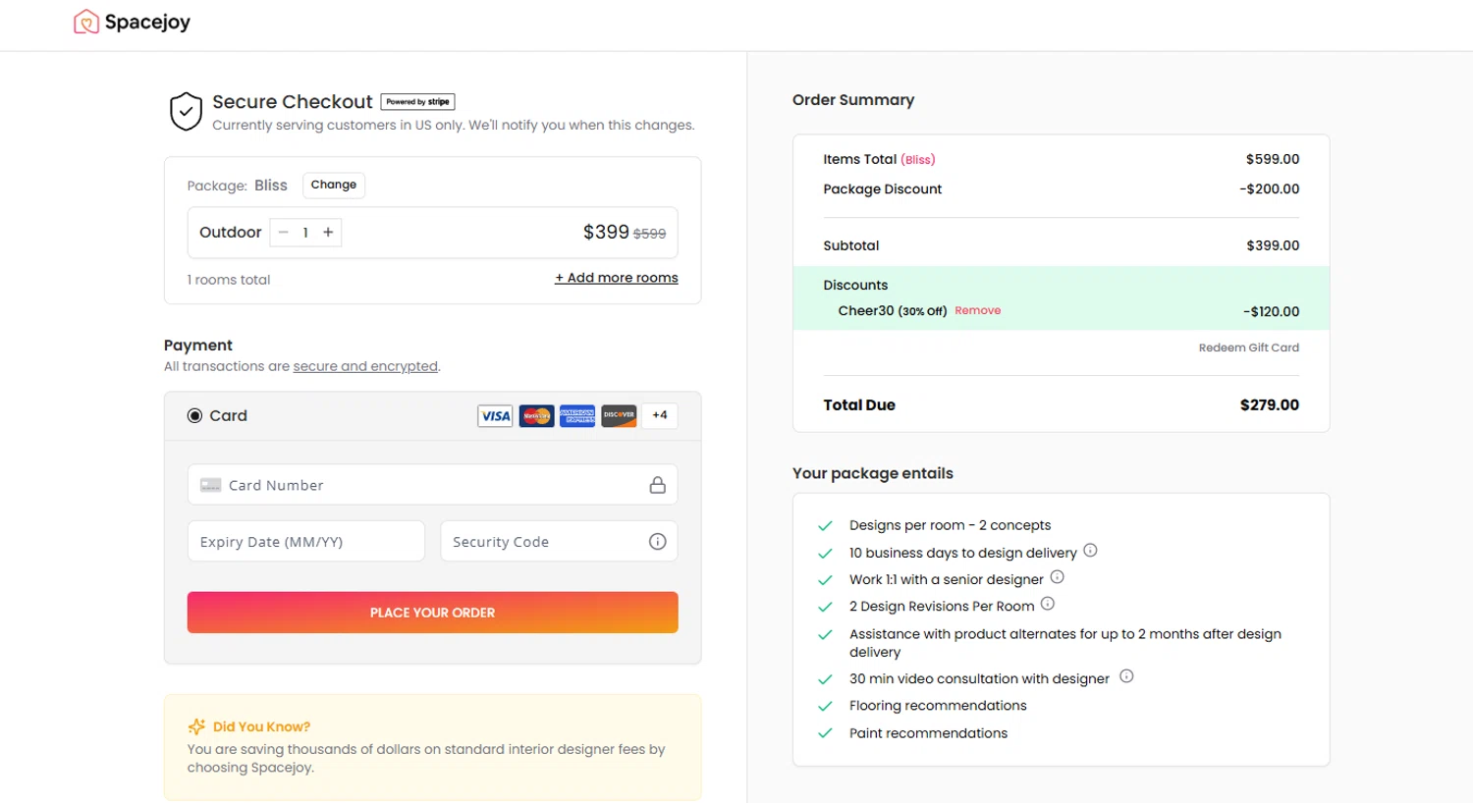Click the Mastercard icon
1473x803 pixels.
click(x=536, y=416)
